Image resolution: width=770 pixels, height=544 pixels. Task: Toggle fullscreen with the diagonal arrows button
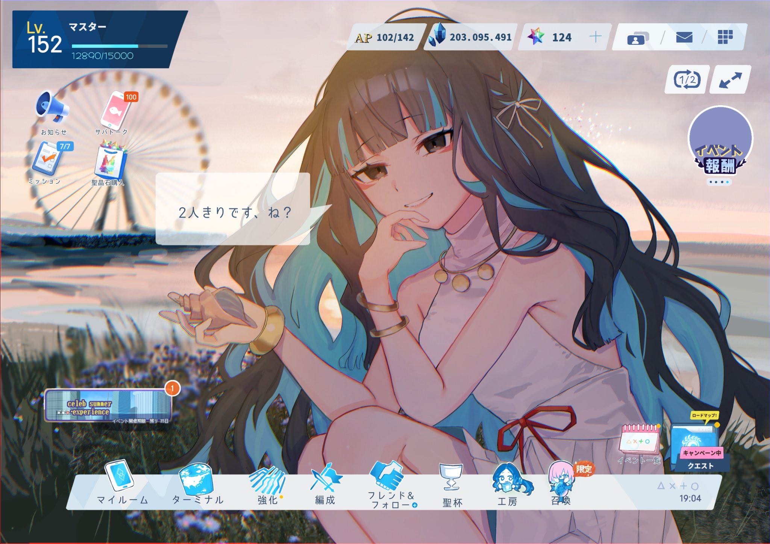tap(730, 80)
